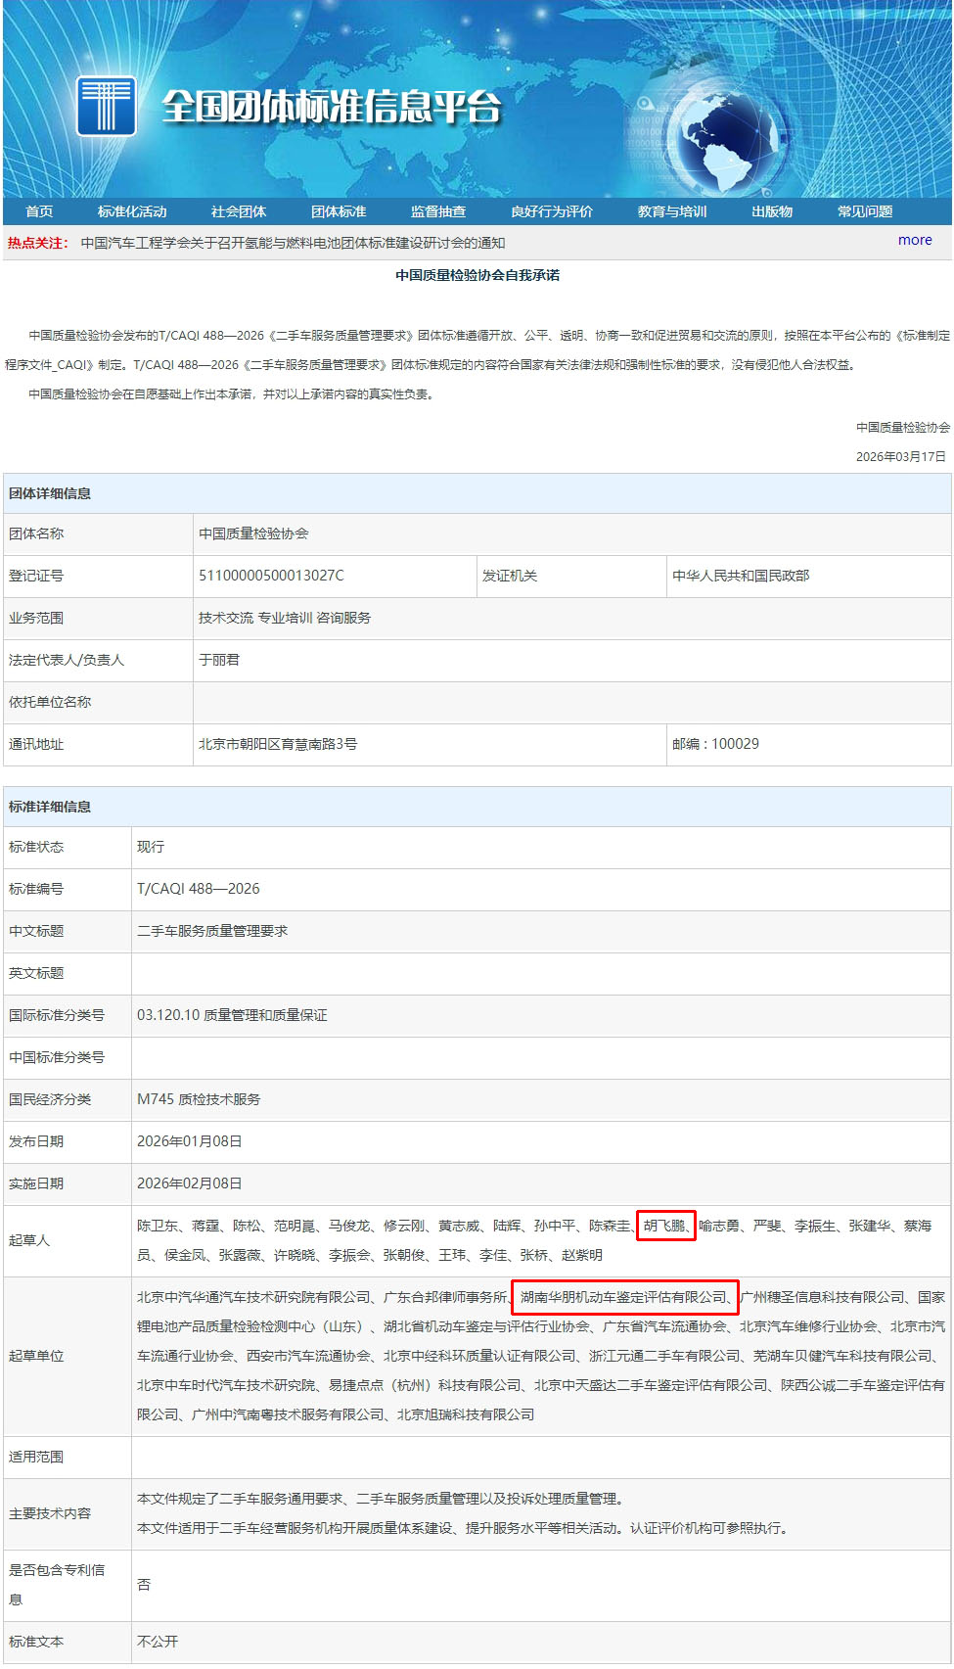Viewport: 954px width, 1669px height.
Task: Click the 英文标题 row label
Action: point(36,973)
